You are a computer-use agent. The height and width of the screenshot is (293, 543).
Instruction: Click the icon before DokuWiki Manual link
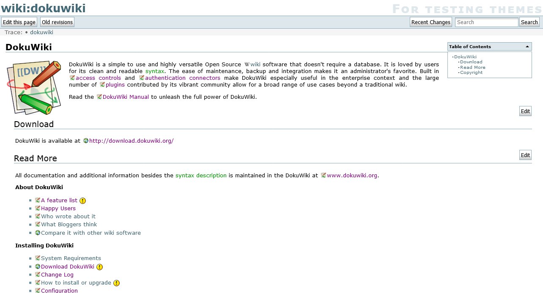99,97
